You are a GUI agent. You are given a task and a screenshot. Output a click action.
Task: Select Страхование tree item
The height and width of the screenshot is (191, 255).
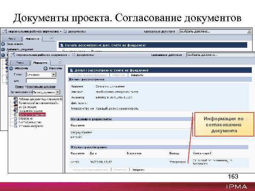pos(25,118)
